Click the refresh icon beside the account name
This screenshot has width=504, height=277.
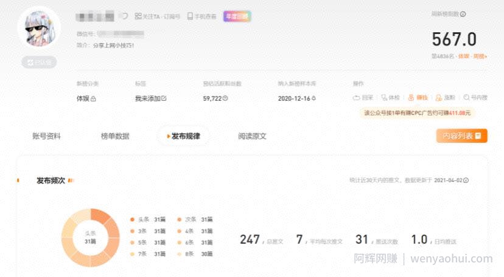[124, 16]
